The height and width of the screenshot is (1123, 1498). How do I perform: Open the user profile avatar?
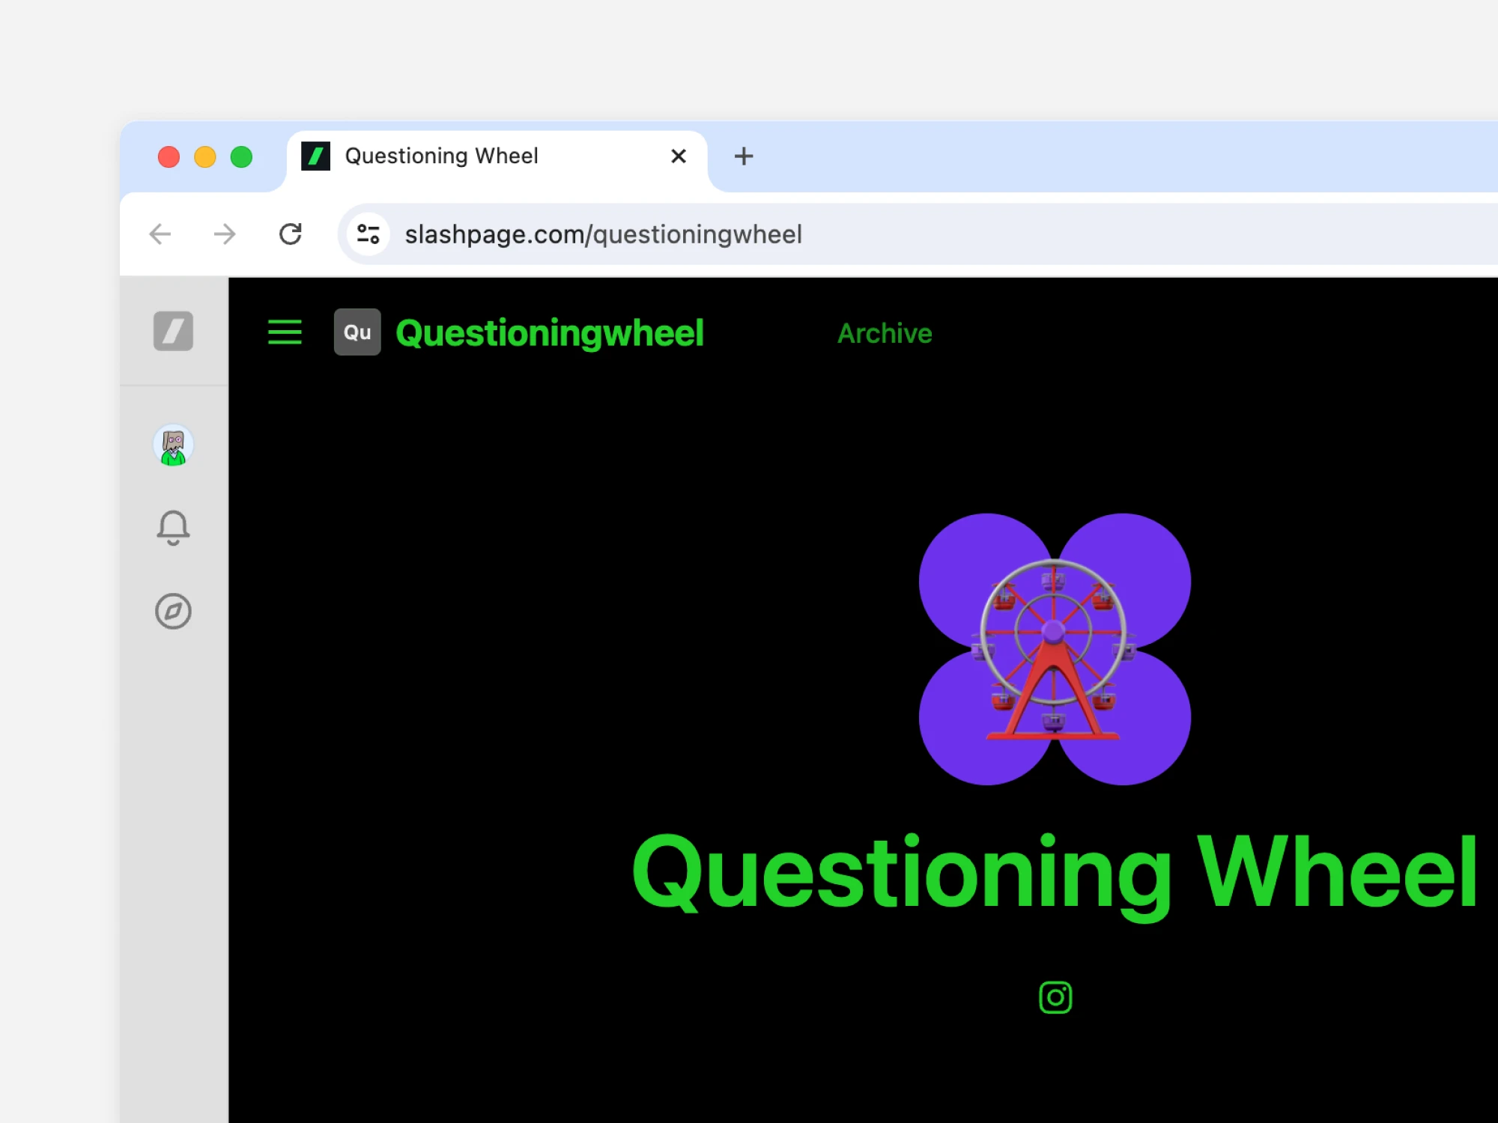tap(173, 445)
